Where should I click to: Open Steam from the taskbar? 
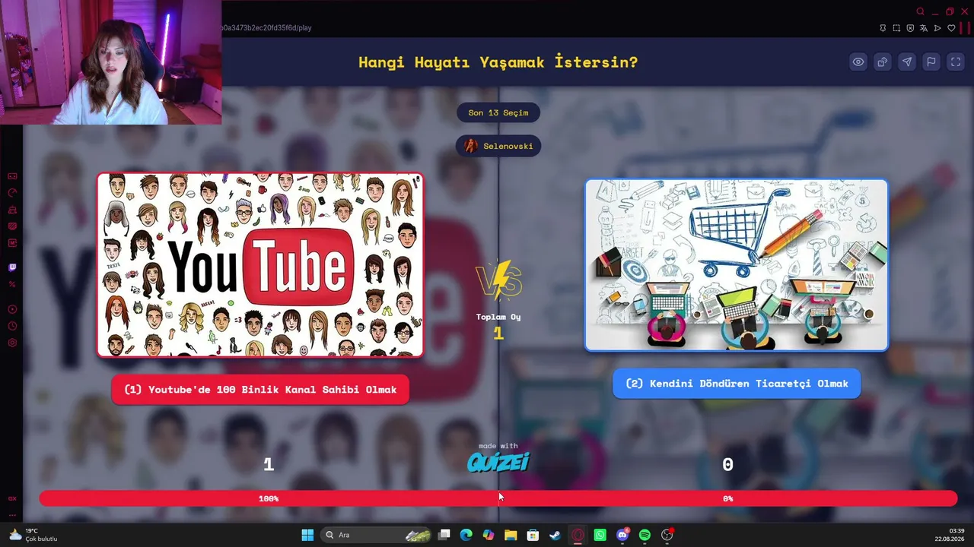pyautogui.click(x=555, y=535)
